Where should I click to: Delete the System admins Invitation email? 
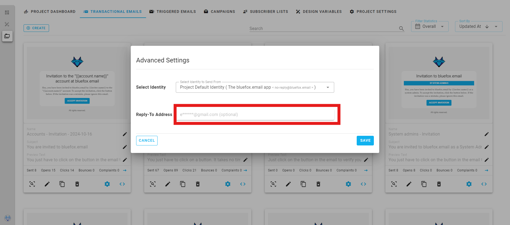[439, 184]
